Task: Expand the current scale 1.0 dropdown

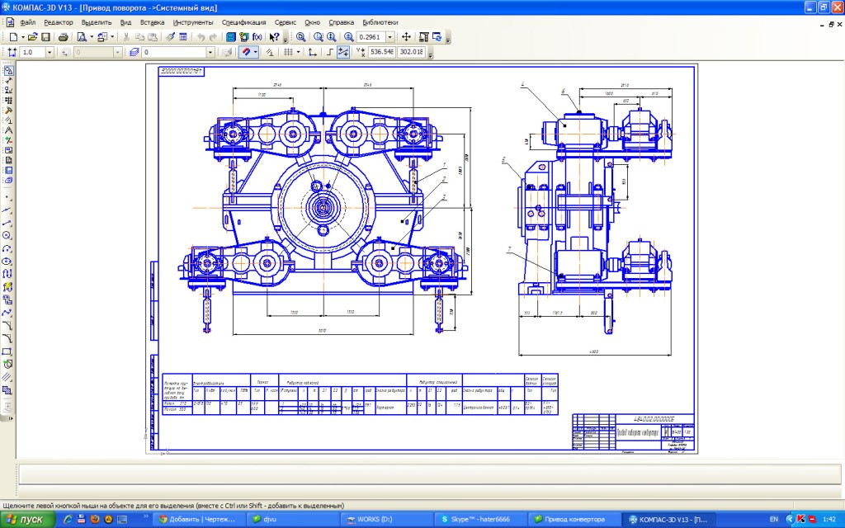Action: [49, 52]
